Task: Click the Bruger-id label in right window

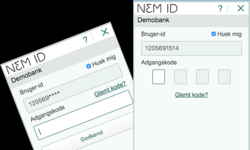Action: coord(153,34)
